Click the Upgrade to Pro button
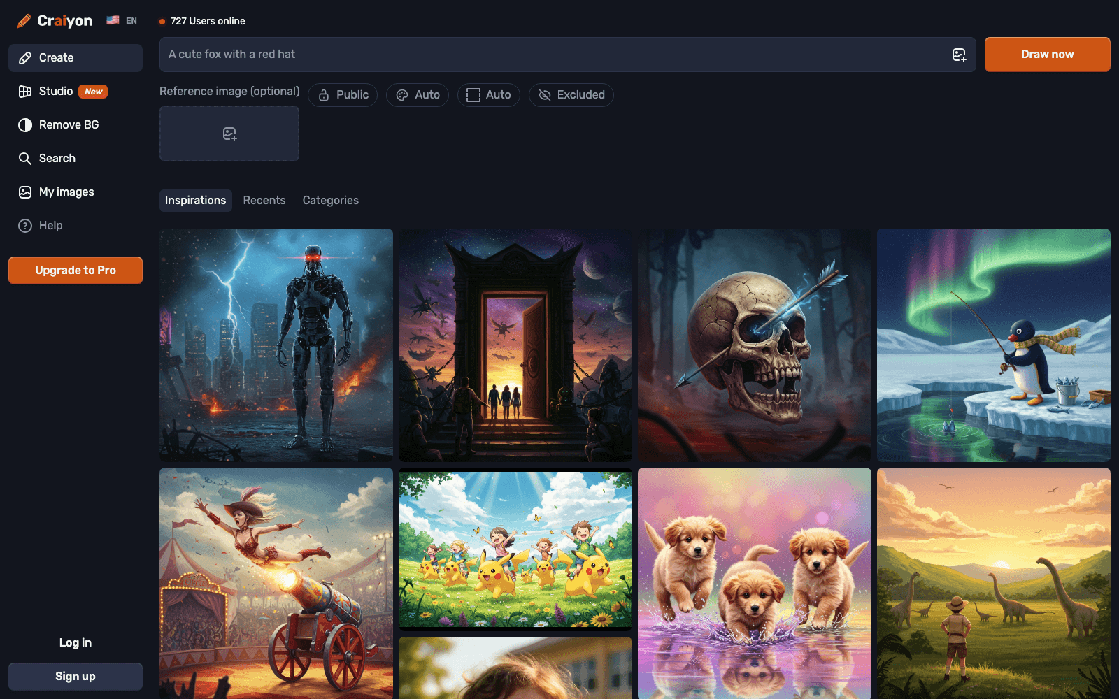Image resolution: width=1119 pixels, height=699 pixels. [76, 271]
